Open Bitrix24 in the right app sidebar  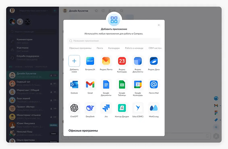click(x=216, y=98)
